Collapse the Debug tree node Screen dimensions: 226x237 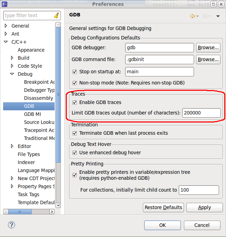pos(12,74)
